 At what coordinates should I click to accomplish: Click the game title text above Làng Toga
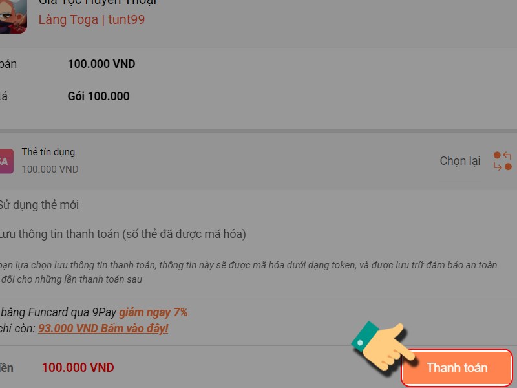98,3
